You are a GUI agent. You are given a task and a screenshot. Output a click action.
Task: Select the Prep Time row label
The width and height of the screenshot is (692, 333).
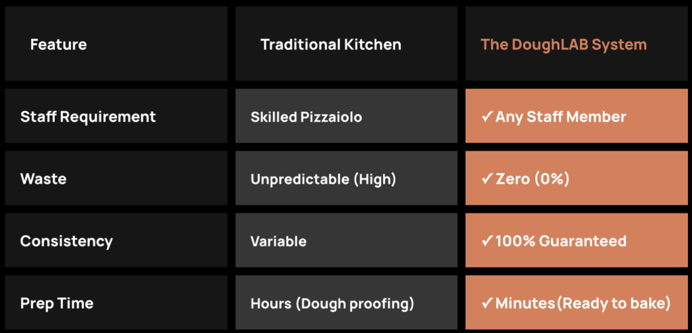pos(57,303)
